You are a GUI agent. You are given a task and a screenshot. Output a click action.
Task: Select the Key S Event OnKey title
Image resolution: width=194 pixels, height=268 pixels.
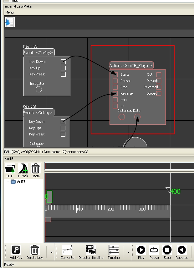pos(38,112)
